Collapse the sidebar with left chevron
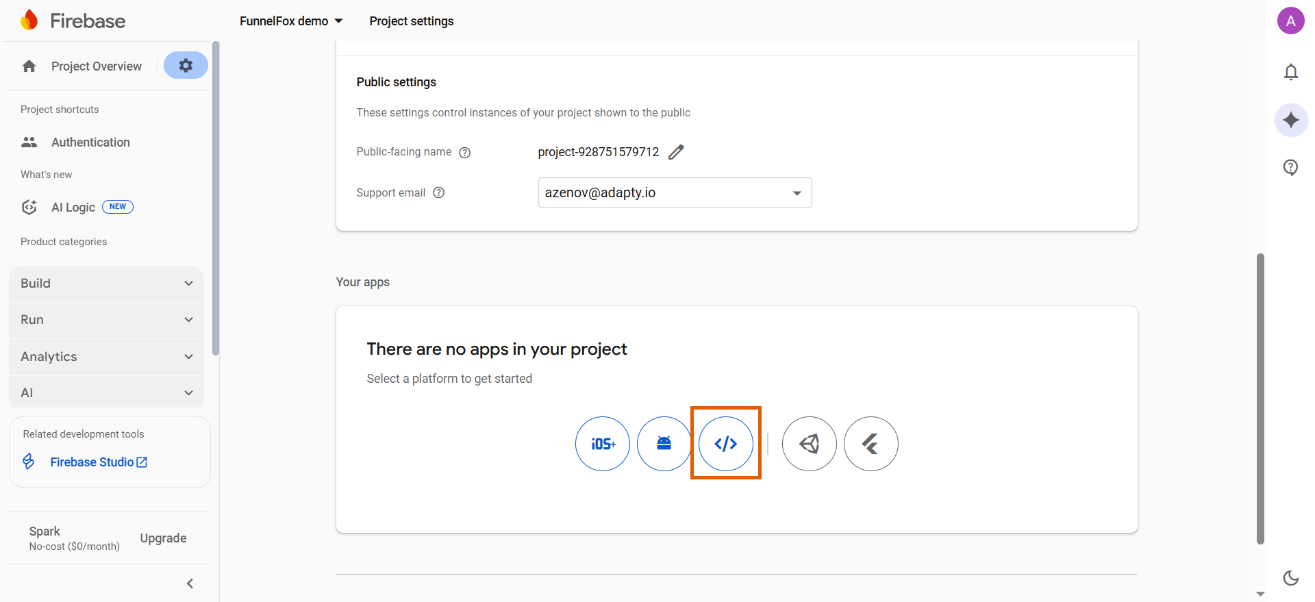The image size is (1315, 602). (190, 584)
